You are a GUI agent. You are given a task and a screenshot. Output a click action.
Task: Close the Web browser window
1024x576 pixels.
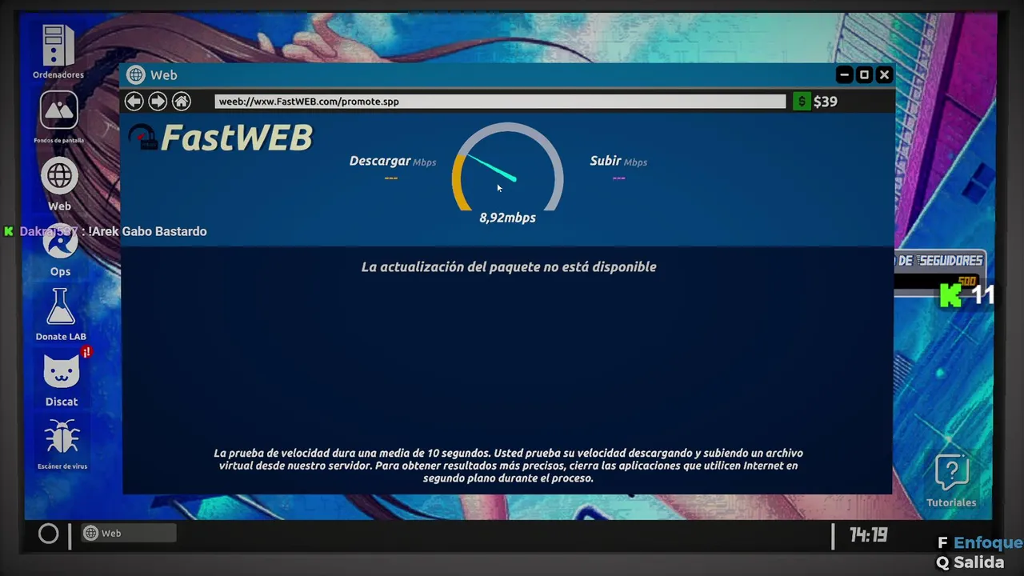[884, 74]
